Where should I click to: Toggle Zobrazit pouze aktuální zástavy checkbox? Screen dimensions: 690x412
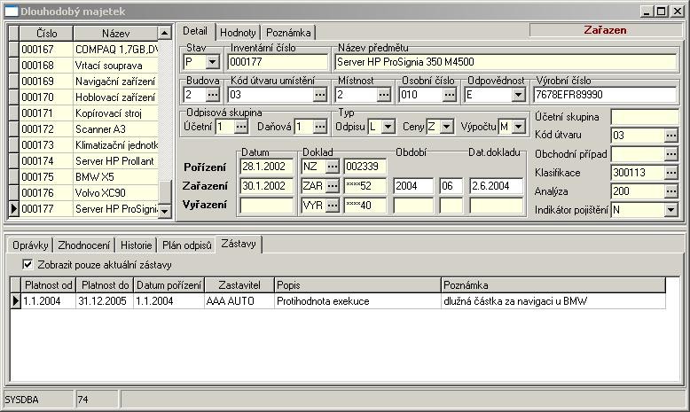[27, 264]
